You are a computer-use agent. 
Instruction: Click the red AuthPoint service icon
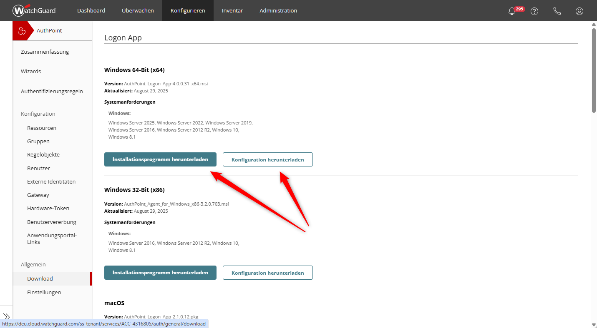[x=22, y=31]
